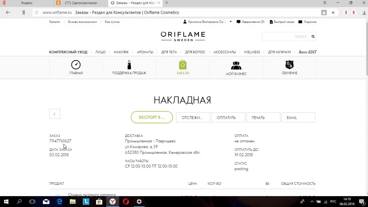Open Windows Start menu
368x207 pixels.
coord(6,202)
